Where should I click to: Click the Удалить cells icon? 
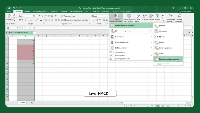point(151,16)
